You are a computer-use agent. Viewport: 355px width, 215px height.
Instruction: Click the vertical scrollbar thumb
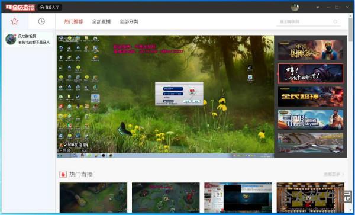click(x=351, y=30)
